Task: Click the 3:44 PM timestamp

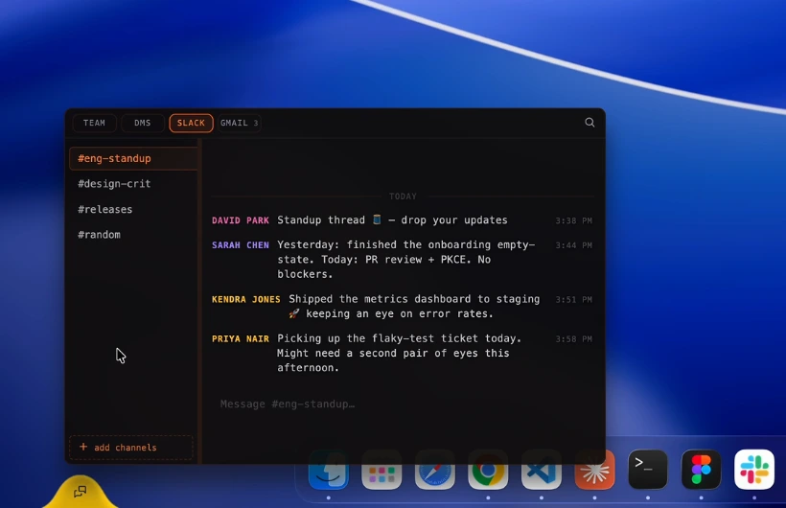Action: (x=573, y=245)
